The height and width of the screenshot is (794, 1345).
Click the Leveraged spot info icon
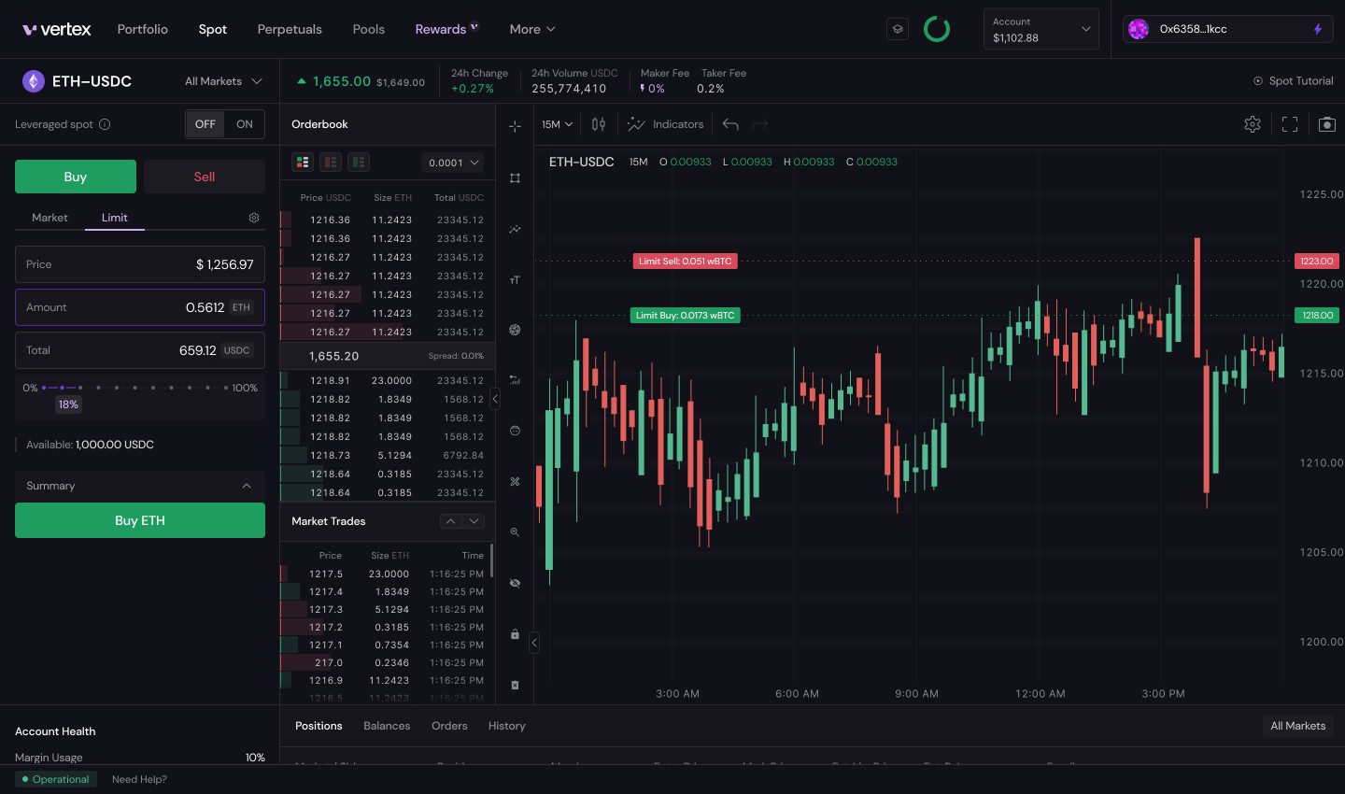pos(105,124)
